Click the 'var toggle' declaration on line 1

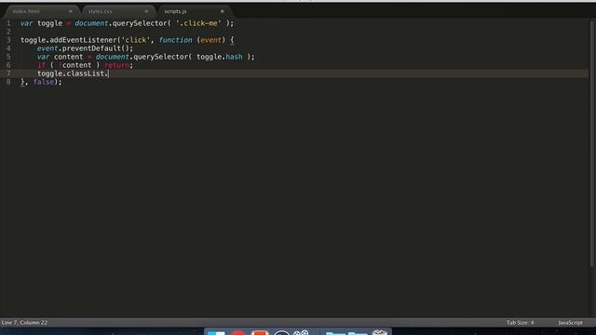(x=41, y=23)
